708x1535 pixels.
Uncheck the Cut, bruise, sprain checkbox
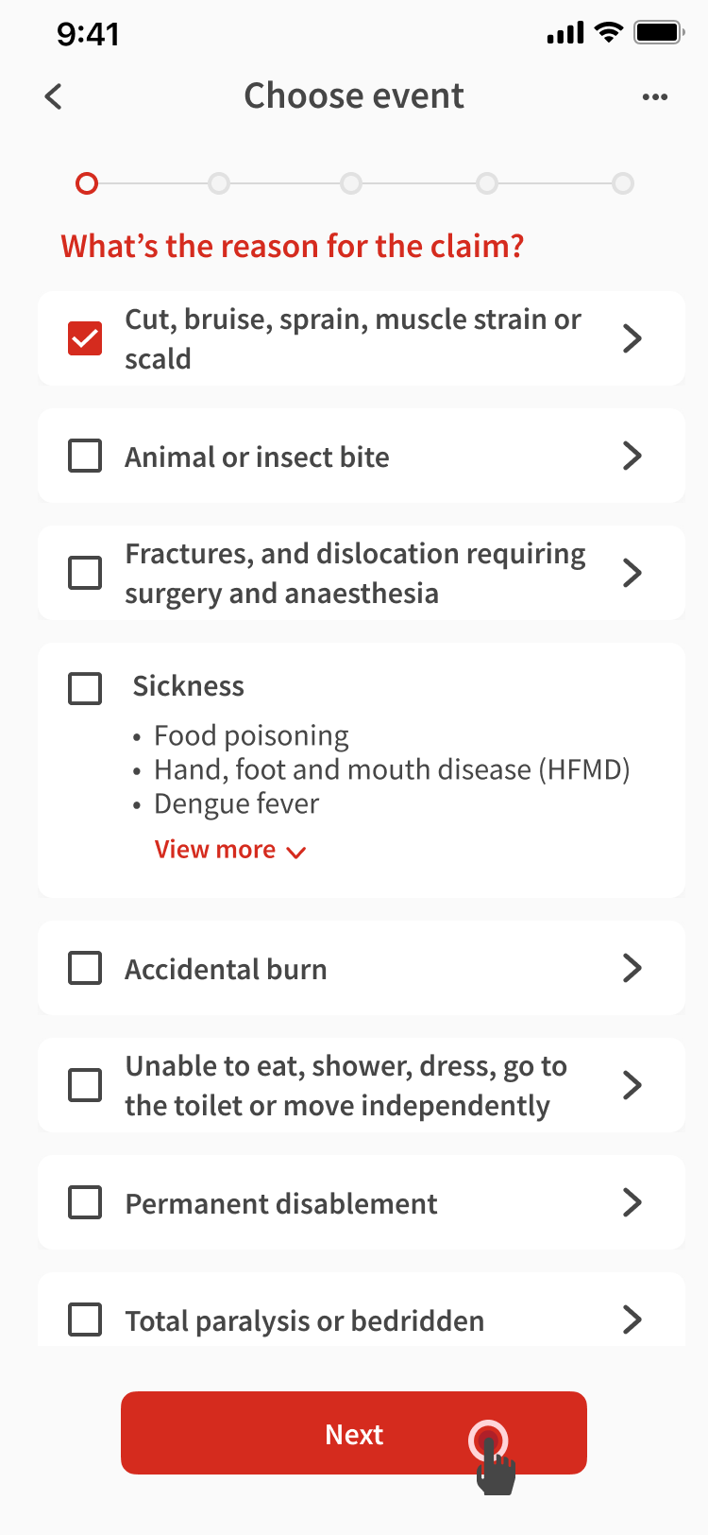click(85, 338)
